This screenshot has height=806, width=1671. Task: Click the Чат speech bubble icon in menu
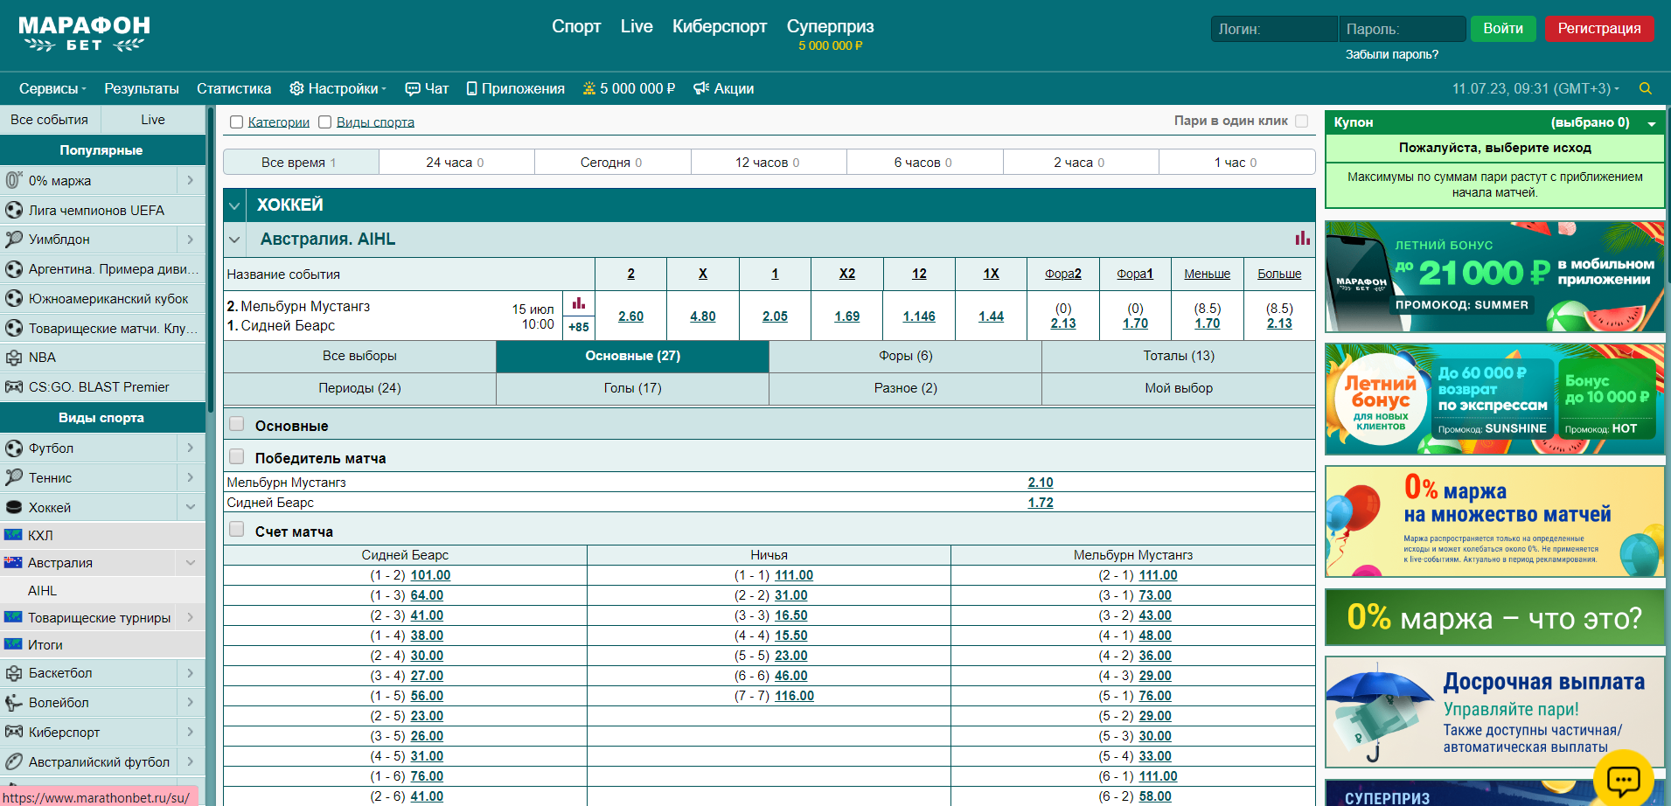pyautogui.click(x=413, y=88)
